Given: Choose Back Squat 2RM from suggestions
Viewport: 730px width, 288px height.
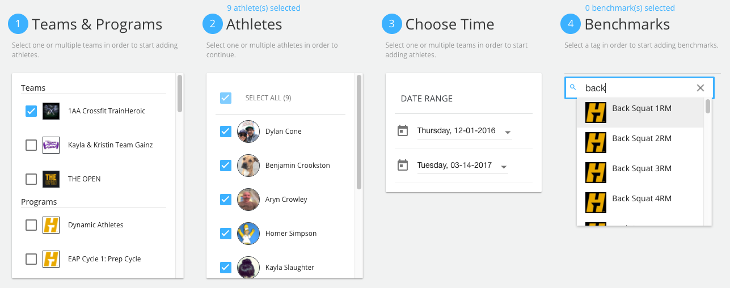Looking at the screenshot, I should coord(640,139).
